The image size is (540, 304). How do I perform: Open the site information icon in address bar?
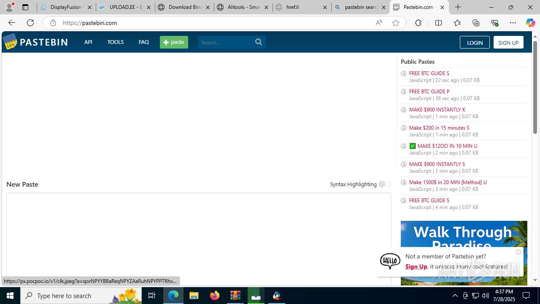pos(53,23)
